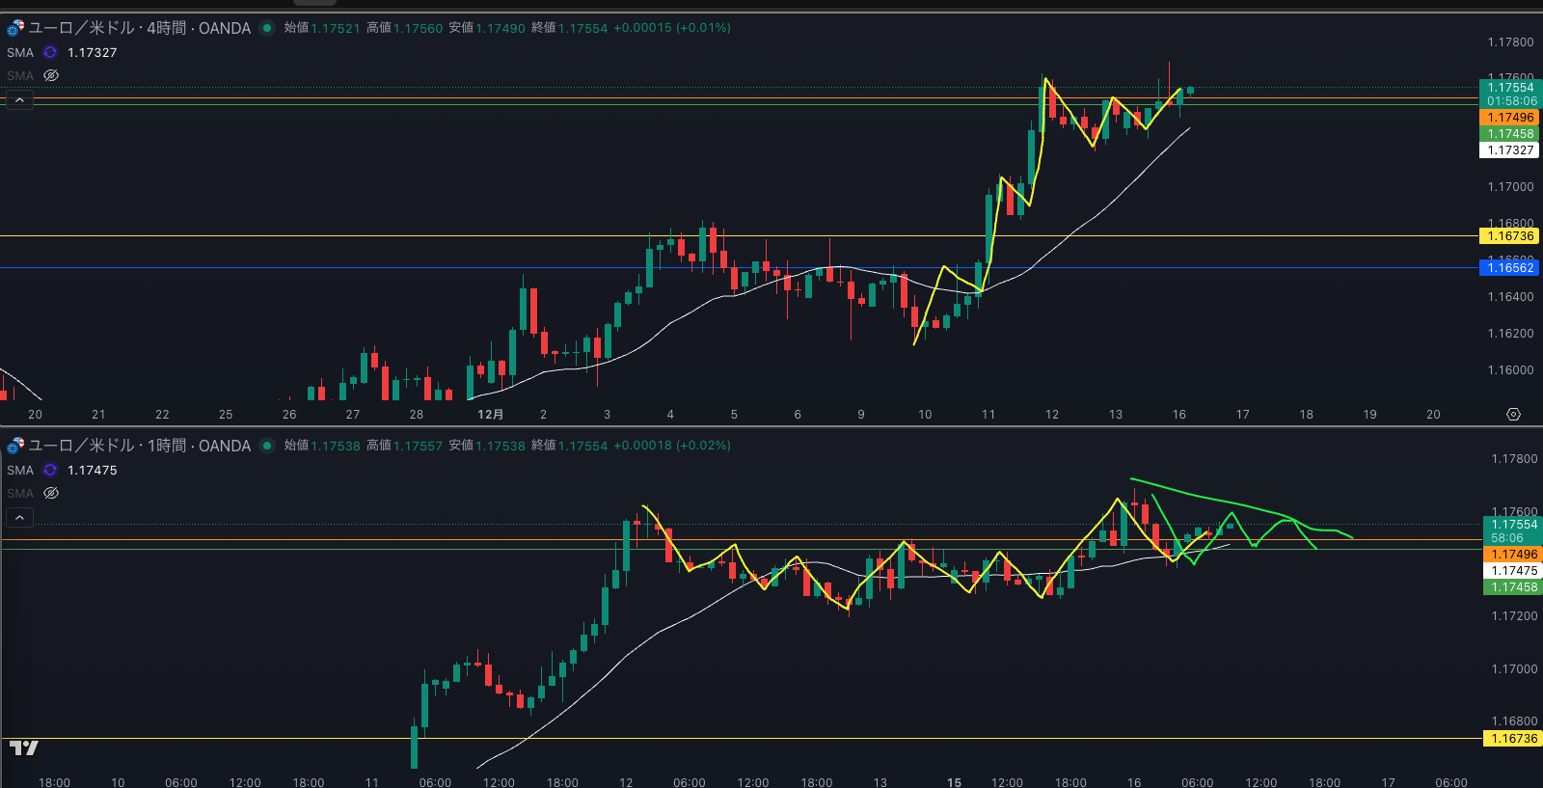The height and width of the screenshot is (788, 1543).
Task: Click SMA refresh icon beside 1.17327
Action: point(50,53)
